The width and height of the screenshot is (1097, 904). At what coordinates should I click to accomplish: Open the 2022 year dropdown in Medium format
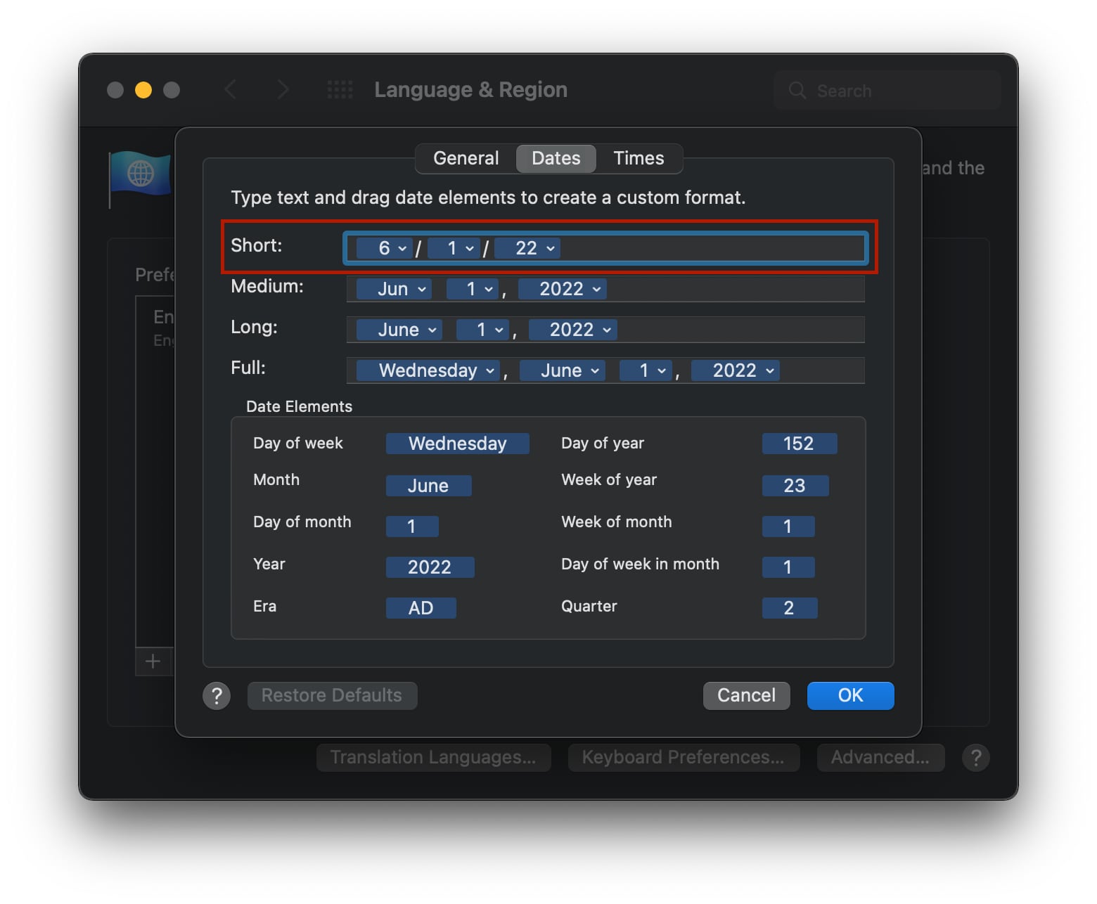coord(562,288)
